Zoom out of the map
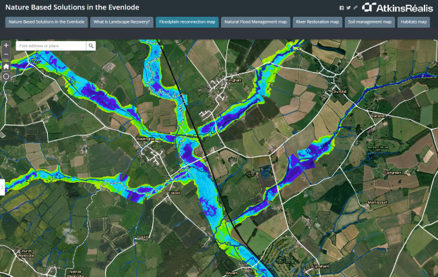Viewport: 438px width, 277px height. coord(6,55)
